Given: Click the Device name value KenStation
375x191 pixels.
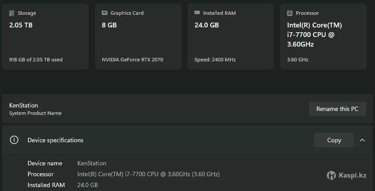Looking at the screenshot, I should 92,163.
